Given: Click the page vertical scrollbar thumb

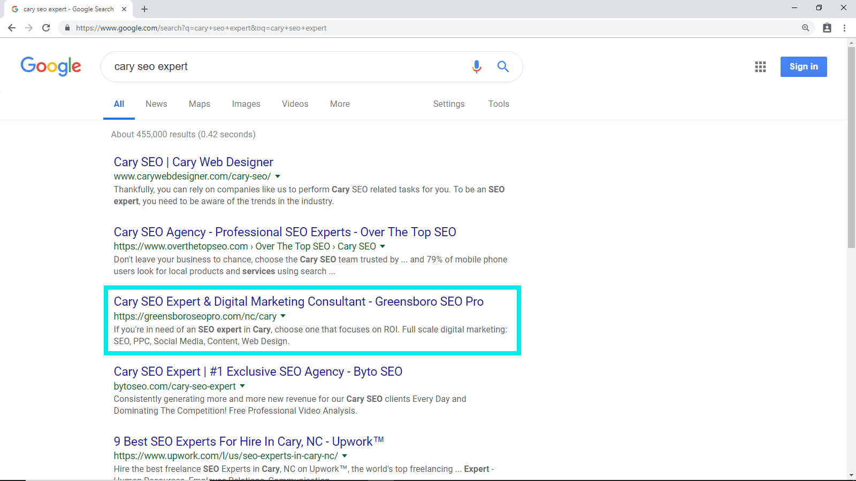Looking at the screenshot, I should point(851,148).
